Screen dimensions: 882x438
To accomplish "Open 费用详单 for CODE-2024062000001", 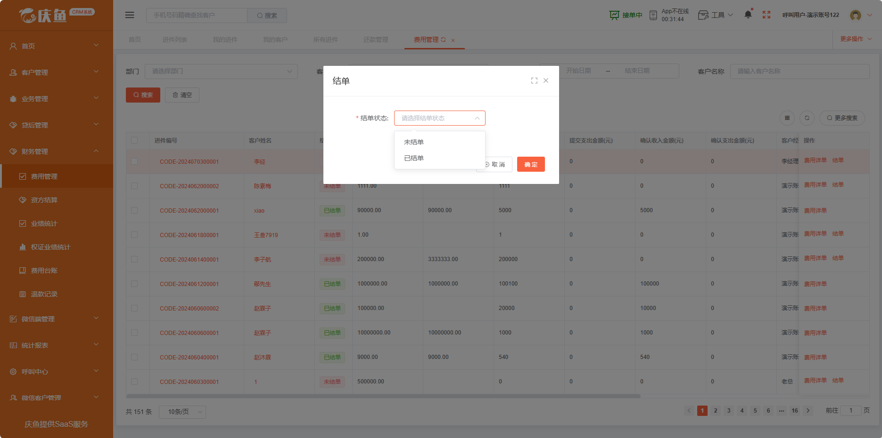I will (x=816, y=210).
